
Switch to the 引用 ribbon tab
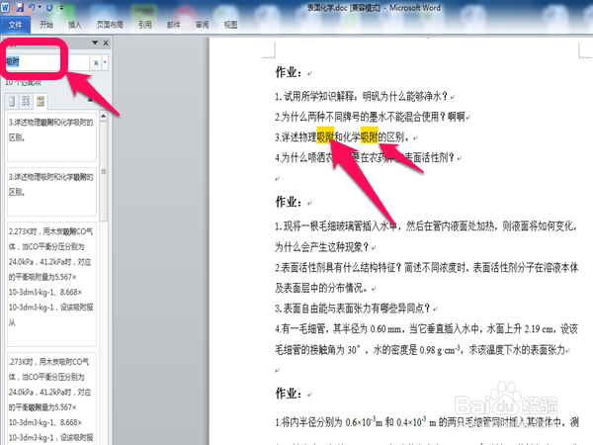(145, 25)
